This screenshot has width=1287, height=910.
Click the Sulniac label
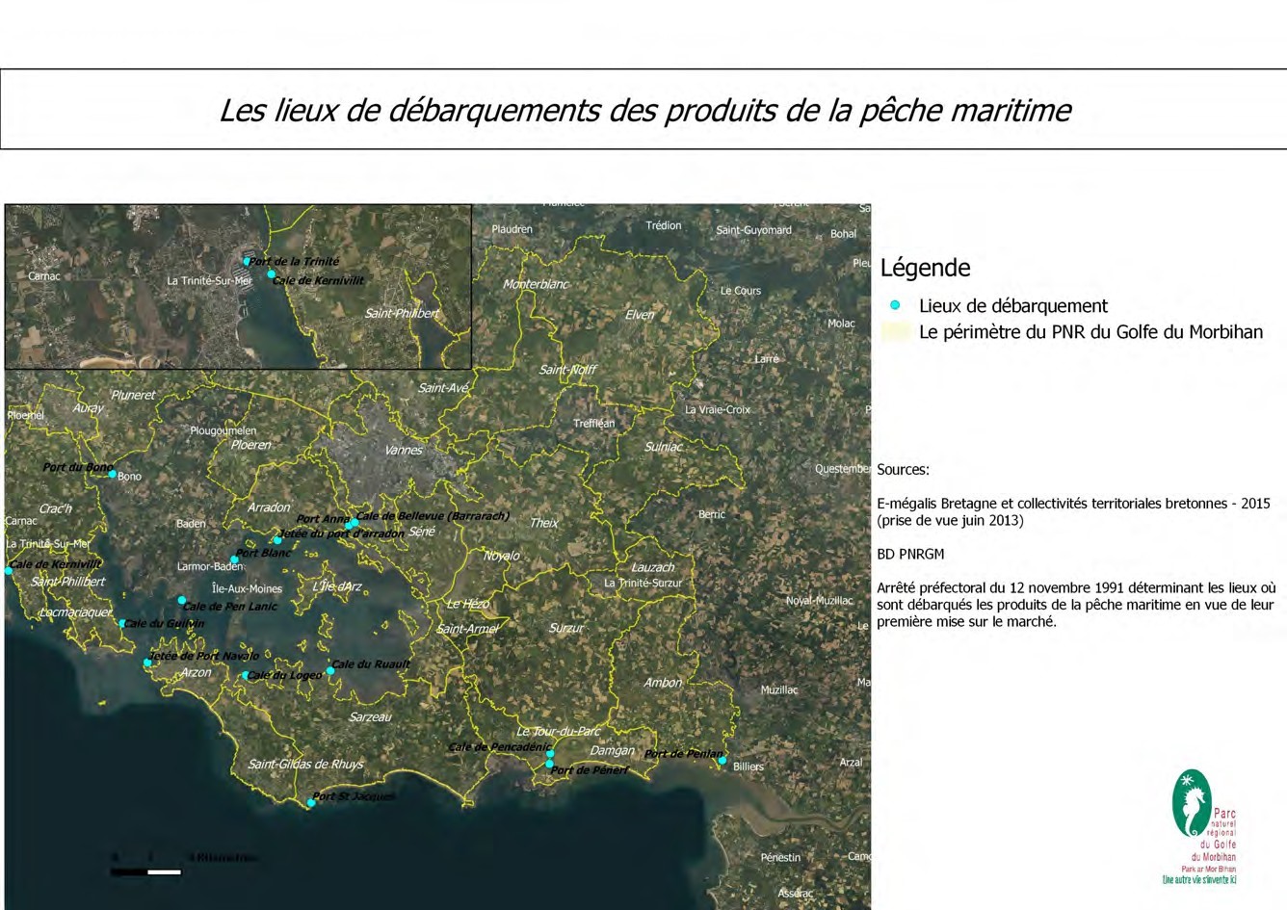664,447
